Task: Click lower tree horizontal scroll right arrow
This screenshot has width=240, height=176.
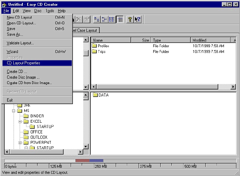Action: coord(80,152)
